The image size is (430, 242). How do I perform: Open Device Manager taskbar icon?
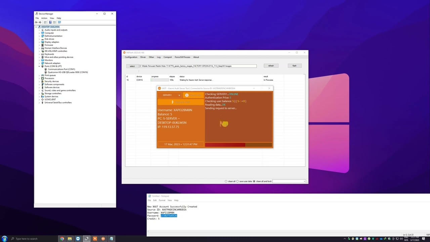tap(86, 239)
